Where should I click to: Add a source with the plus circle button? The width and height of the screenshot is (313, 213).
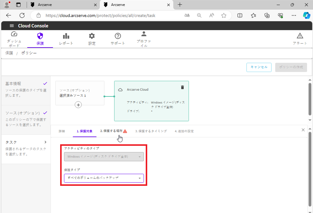[78, 105]
